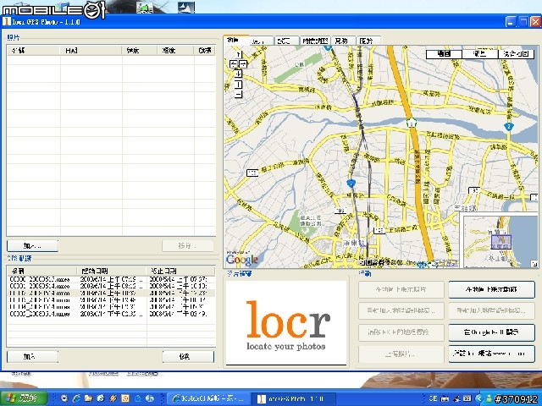Open the last tab in the map tab row
Screen dimensions: 542x406
pos(368,41)
